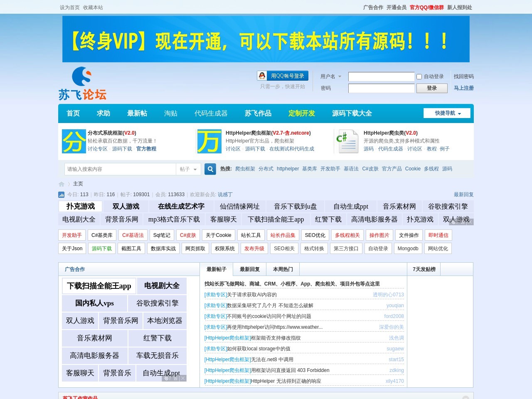532x399 pixels.
Task: Log in with the QQ账号登录 button
Action: pyautogui.click(x=283, y=76)
